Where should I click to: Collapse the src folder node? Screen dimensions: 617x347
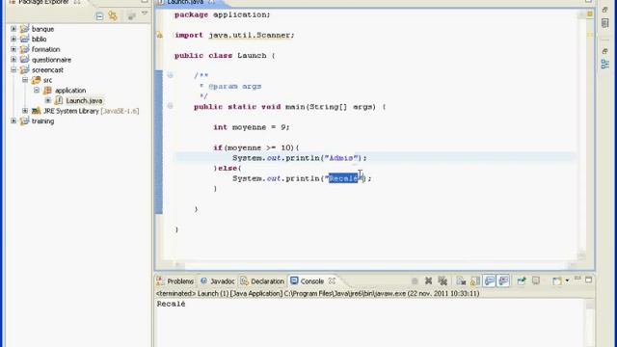point(25,80)
